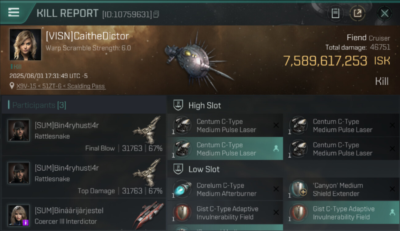
Task: Open the X9V-15 Scalding Pass location link
Action: tap(61, 86)
